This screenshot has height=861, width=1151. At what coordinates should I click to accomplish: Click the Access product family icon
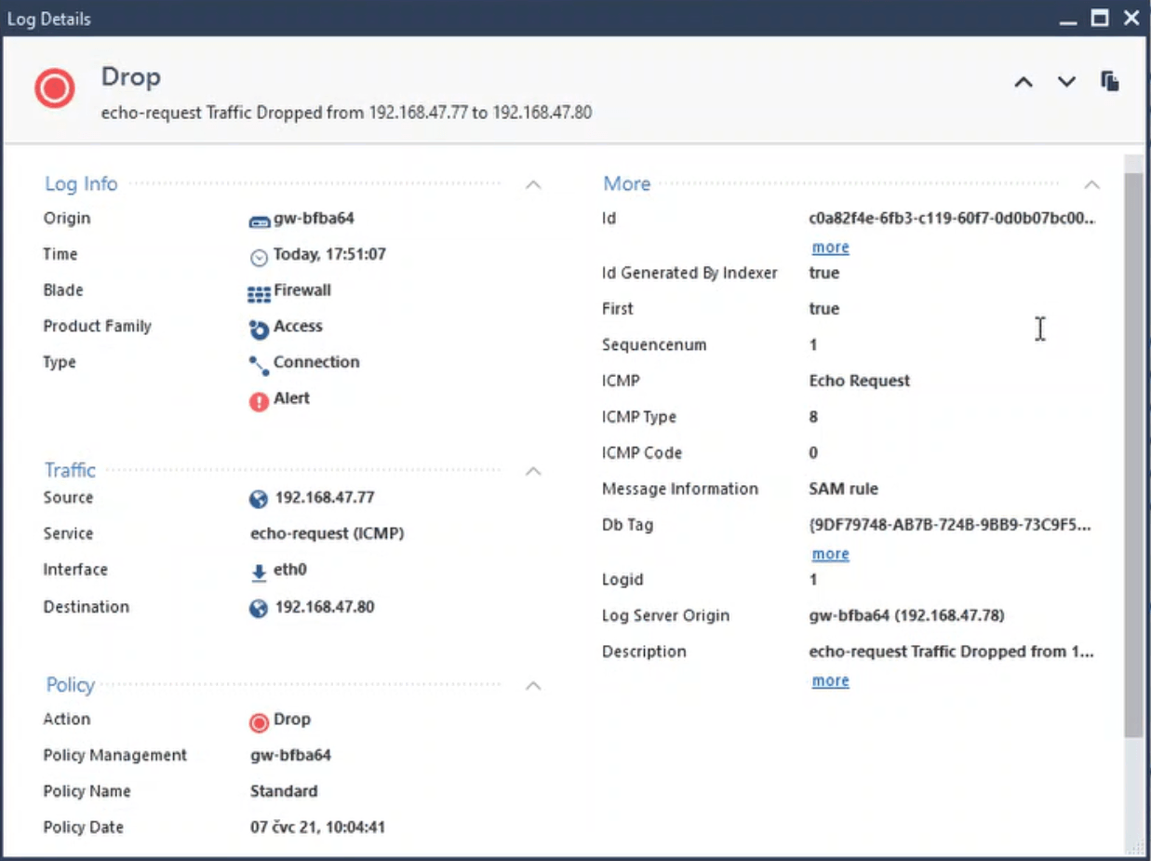pyautogui.click(x=259, y=329)
